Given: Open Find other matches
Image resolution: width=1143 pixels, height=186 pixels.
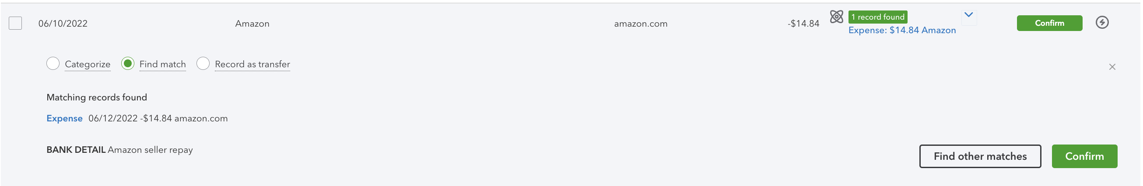Looking at the screenshot, I should click(980, 156).
